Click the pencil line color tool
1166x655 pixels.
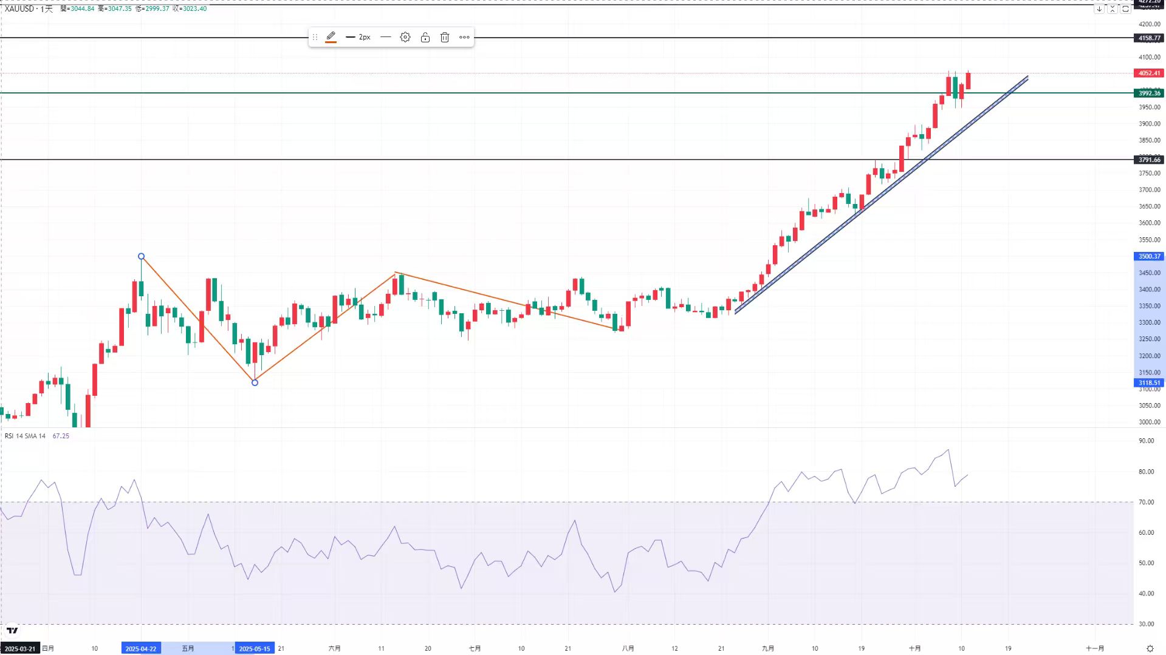tap(331, 37)
